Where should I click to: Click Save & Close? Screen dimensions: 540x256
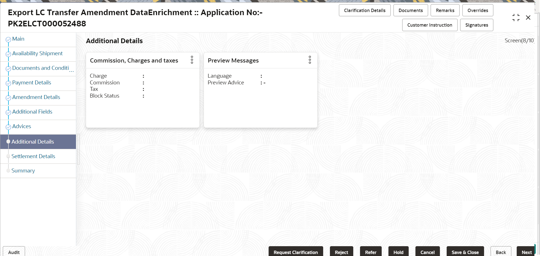[465, 252]
